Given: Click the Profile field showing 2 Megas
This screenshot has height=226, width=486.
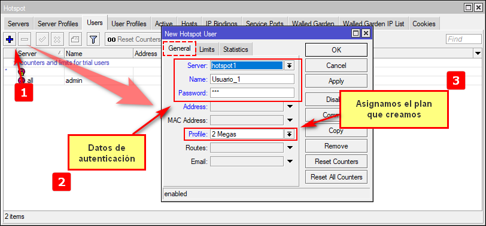Looking at the screenshot, I should [247, 134].
